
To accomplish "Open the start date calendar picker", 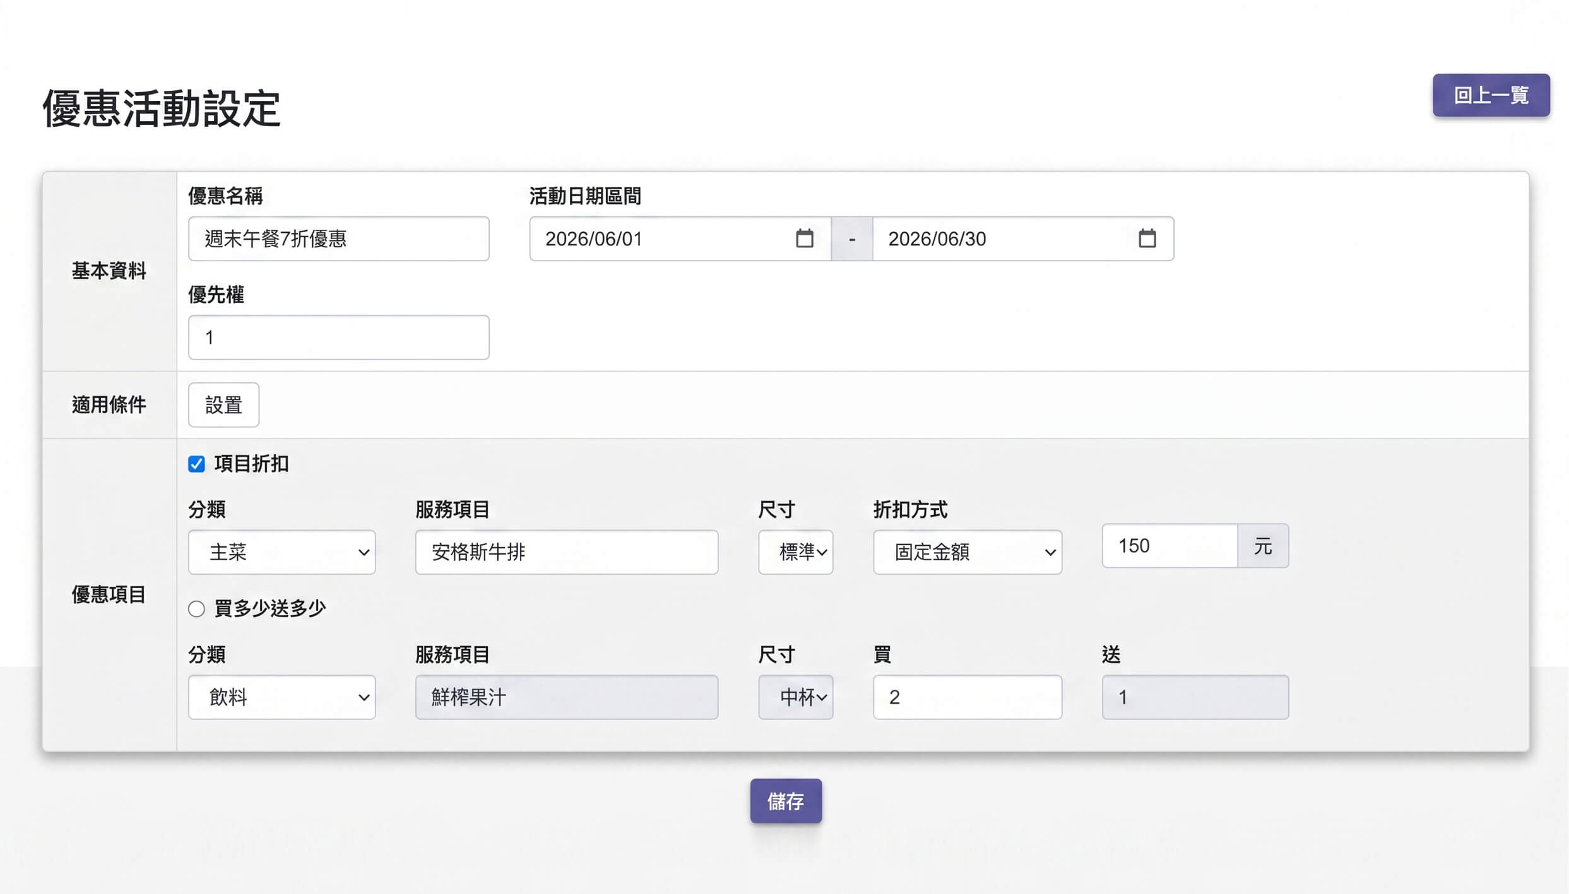I will tap(804, 238).
